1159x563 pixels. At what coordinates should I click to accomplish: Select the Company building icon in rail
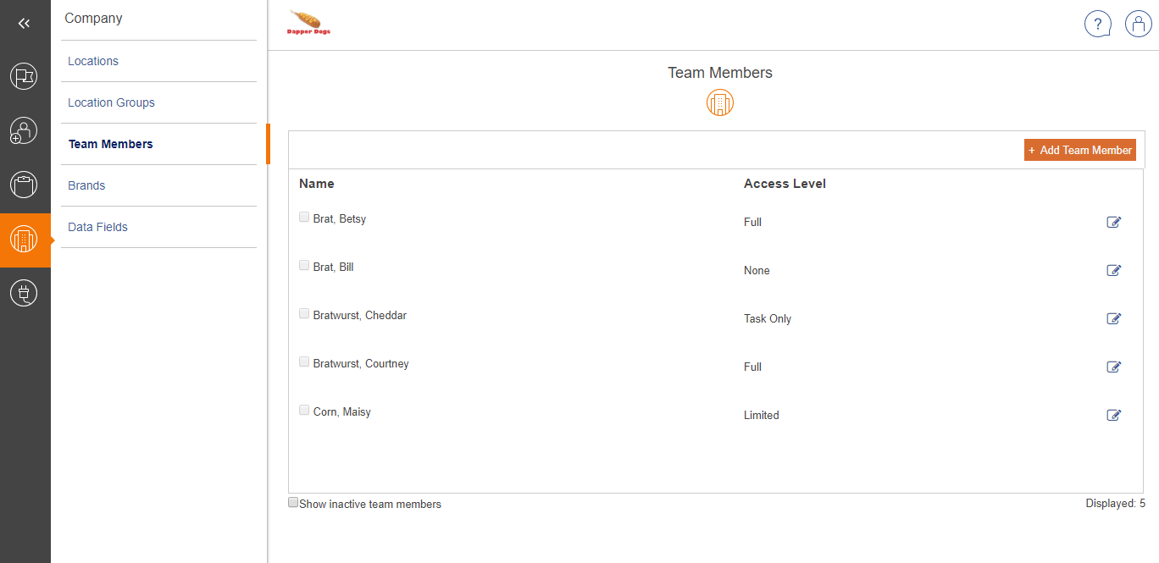[x=24, y=240]
